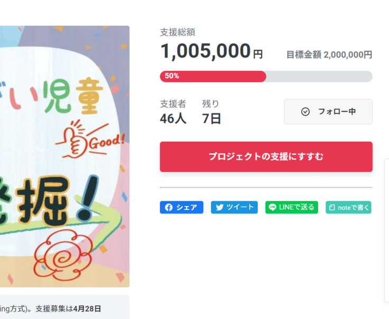Screen dimensions: 389x319
Task: Send with the LINEで送る label
Action: tap(297, 208)
